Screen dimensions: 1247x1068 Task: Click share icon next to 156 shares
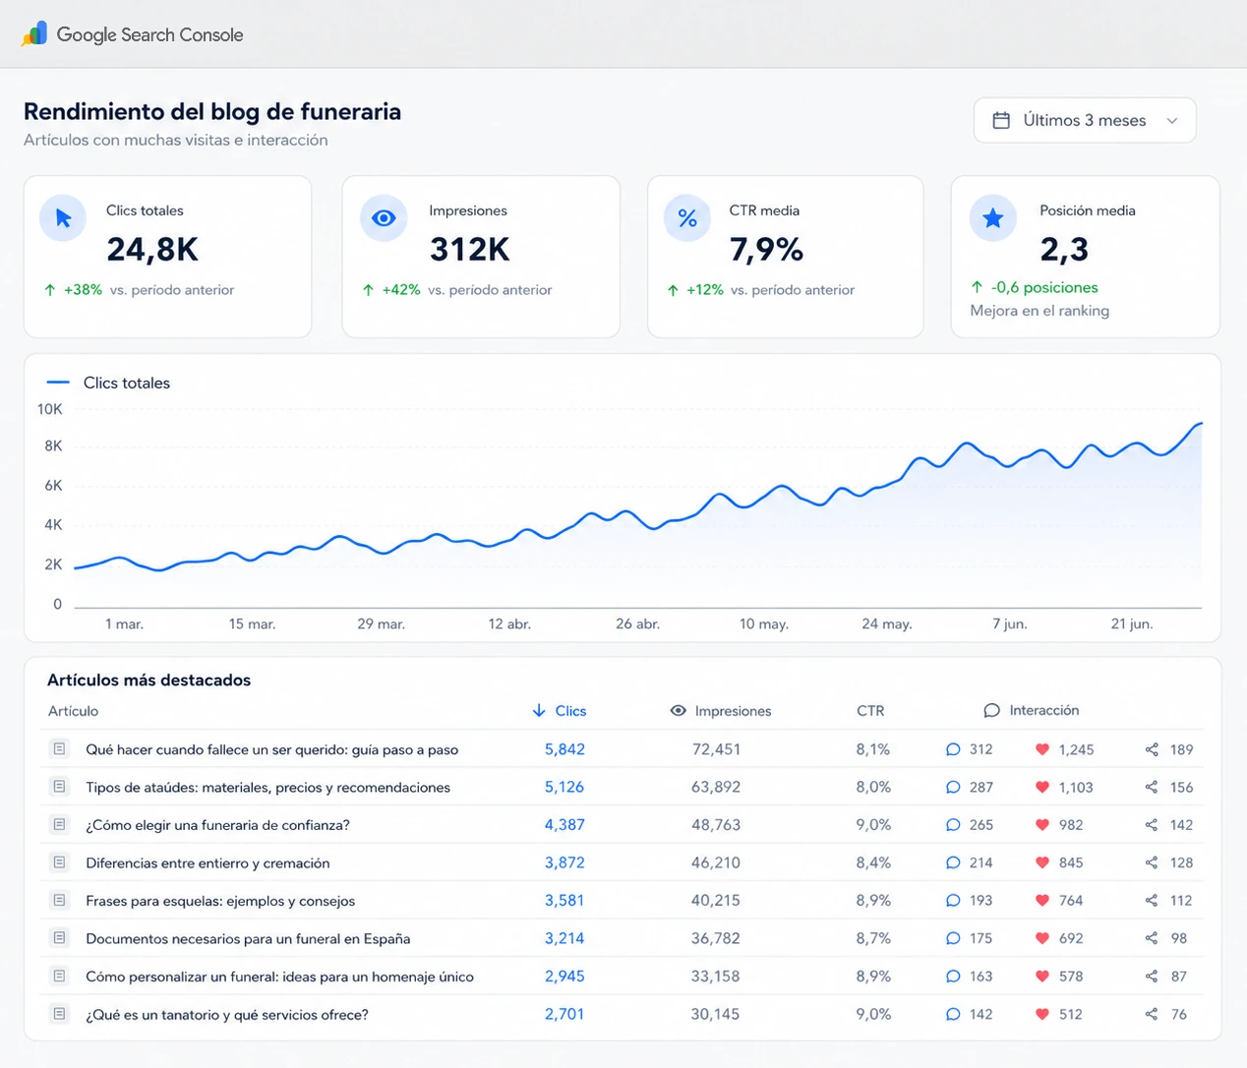point(1152,788)
